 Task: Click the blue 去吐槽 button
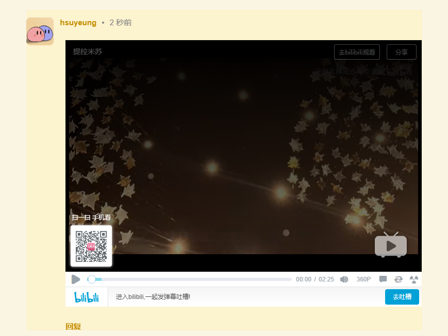[x=402, y=297]
